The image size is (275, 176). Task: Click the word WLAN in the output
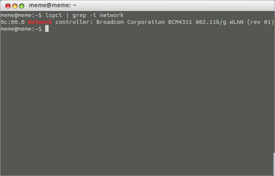[x=236, y=22]
